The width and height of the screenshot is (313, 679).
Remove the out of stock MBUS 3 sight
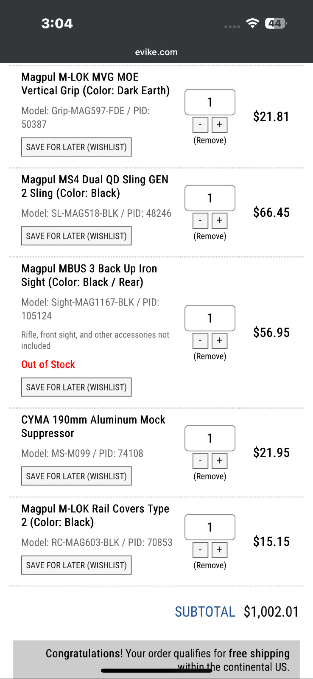pyautogui.click(x=210, y=356)
